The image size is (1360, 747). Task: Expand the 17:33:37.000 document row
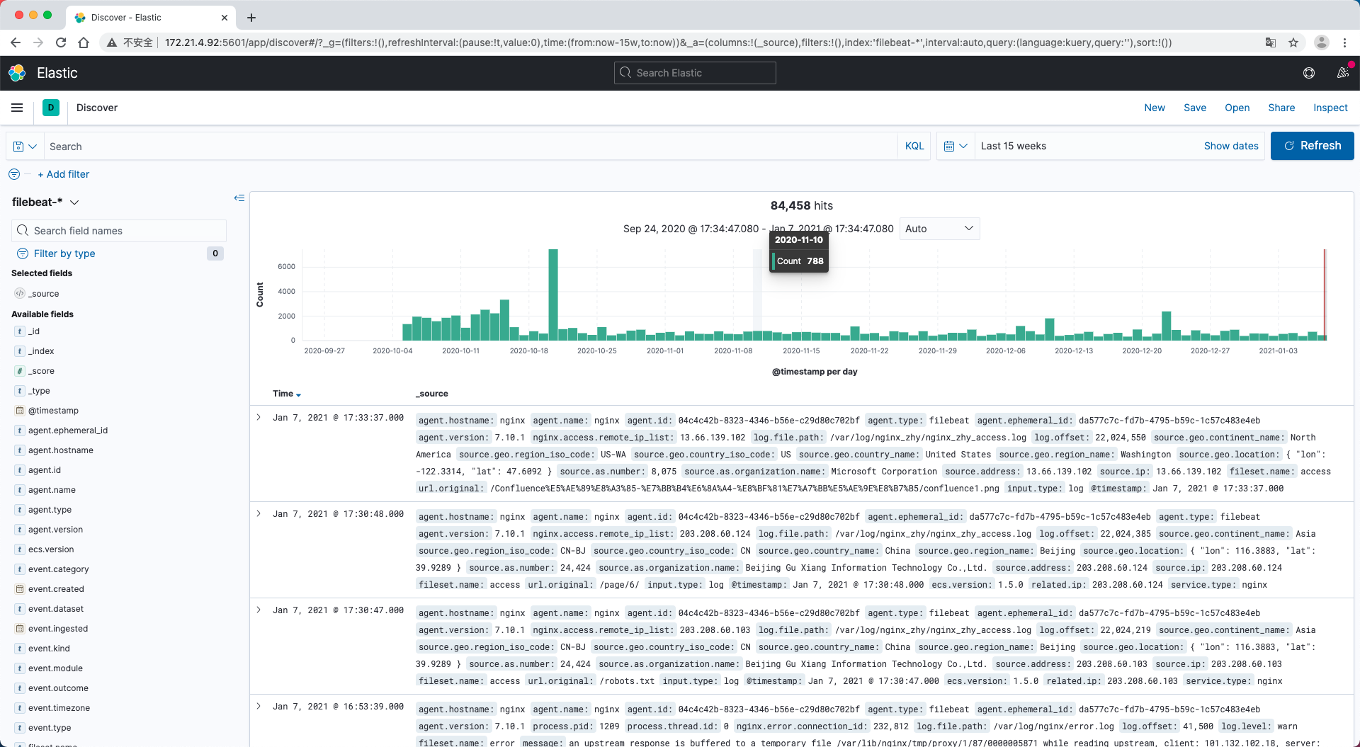259,418
